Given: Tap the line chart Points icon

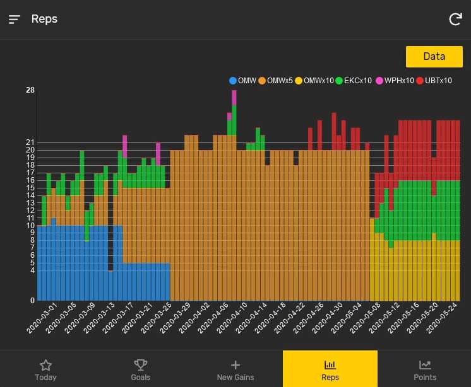Looking at the screenshot, I should point(425,364).
